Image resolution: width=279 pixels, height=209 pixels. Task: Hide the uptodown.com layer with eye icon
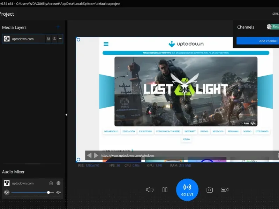point(54,39)
